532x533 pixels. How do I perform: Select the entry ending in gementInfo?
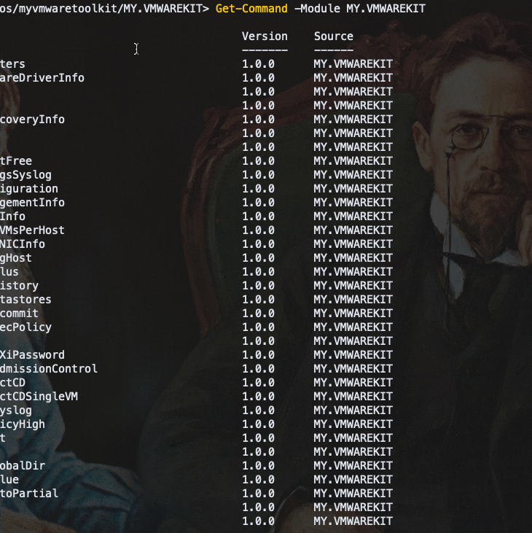coord(32,202)
